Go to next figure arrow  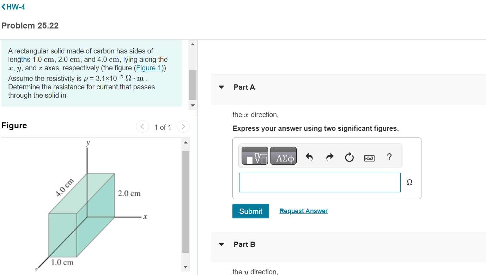click(x=183, y=126)
